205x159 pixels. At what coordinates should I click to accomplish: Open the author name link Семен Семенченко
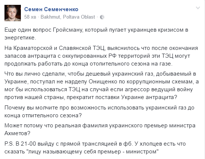(51, 9)
